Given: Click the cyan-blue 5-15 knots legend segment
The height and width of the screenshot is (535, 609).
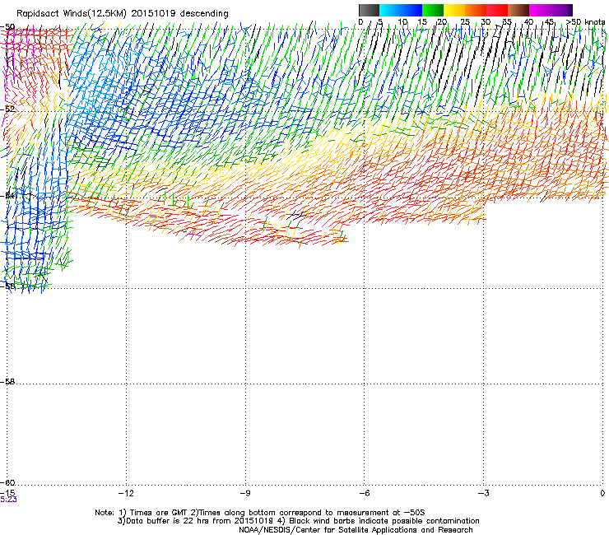Looking at the screenshot, I should click(x=401, y=10).
